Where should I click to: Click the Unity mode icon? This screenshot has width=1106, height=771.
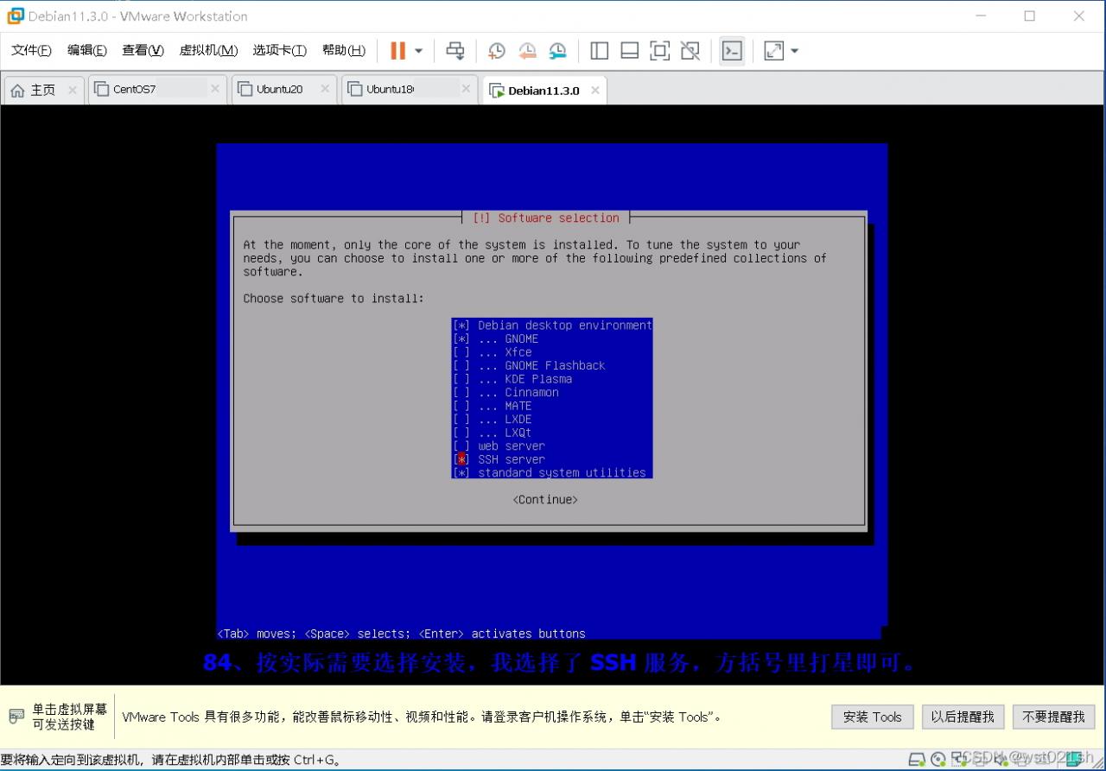(690, 51)
